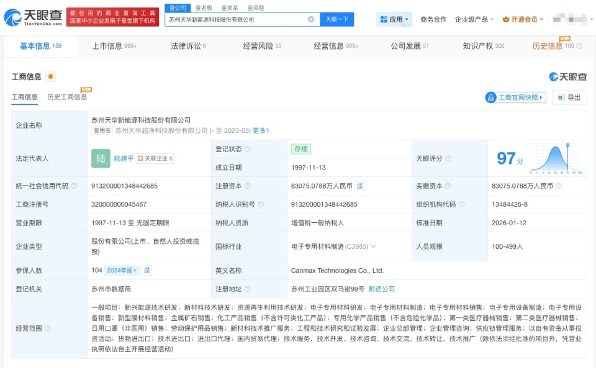Click registration number 320000000045467
Image resolution: width=596 pixels, height=368 pixels.
119,204
